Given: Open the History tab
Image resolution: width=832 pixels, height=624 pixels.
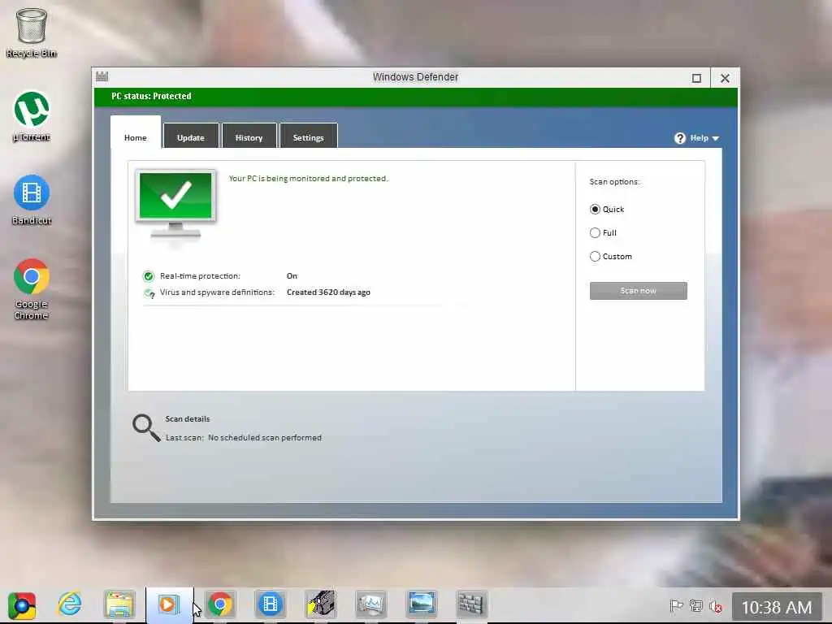Looking at the screenshot, I should coord(249,136).
